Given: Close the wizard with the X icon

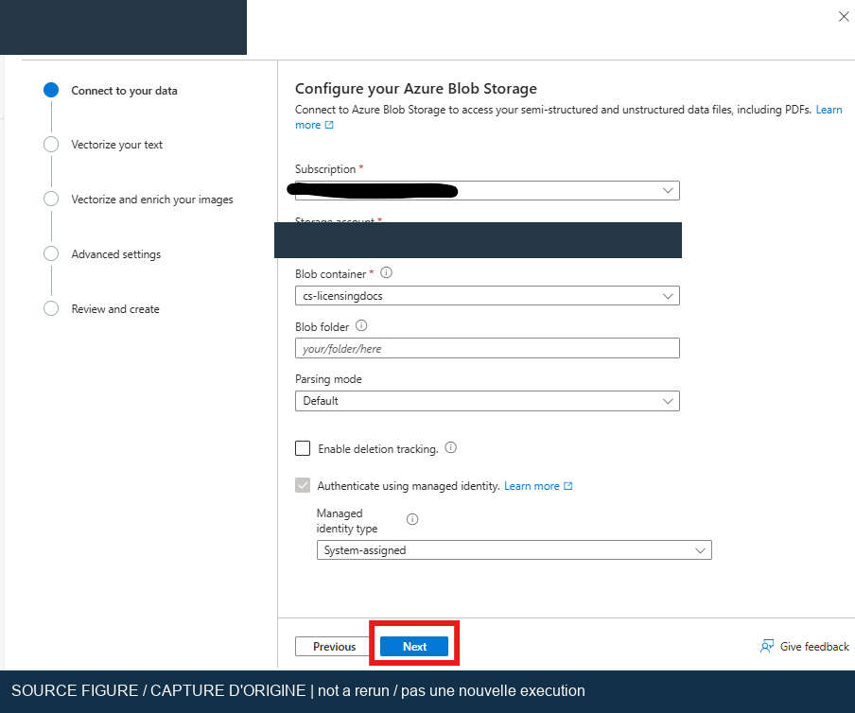Looking at the screenshot, I should pyautogui.click(x=843, y=17).
